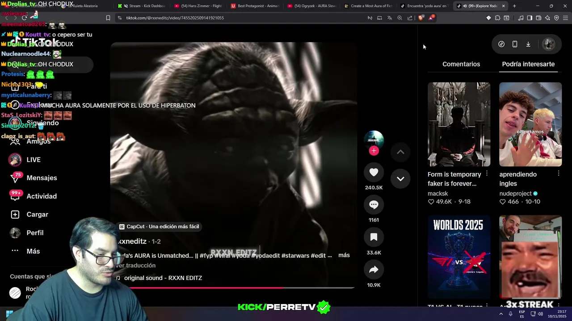The height and width of the screenshot is (321, 572).
Task: Open Perfil in the TikTok sidebar
Action: pyautogui.click(x=27, y=233)
